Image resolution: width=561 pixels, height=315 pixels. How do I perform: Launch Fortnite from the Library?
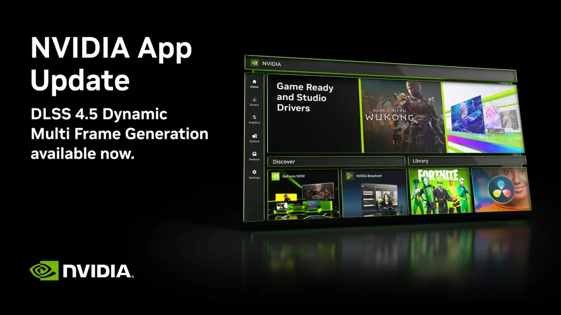tap(440, 191)
